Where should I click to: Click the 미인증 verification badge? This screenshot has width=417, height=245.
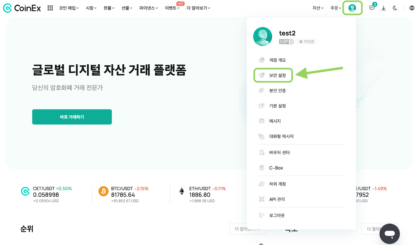click(x=306, y=42)
